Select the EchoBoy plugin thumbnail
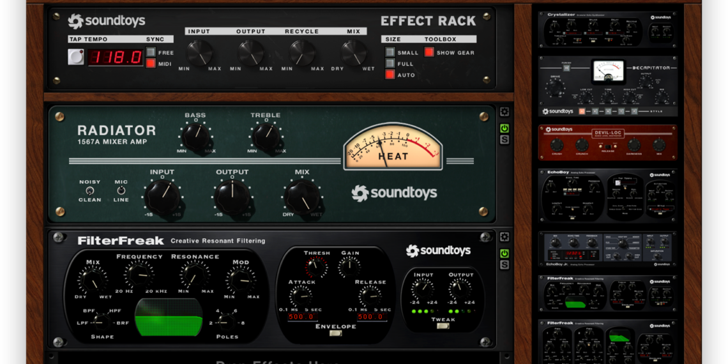Image resolution: width=728 pixels, height=364 pixels. click(x=607, y=195)
